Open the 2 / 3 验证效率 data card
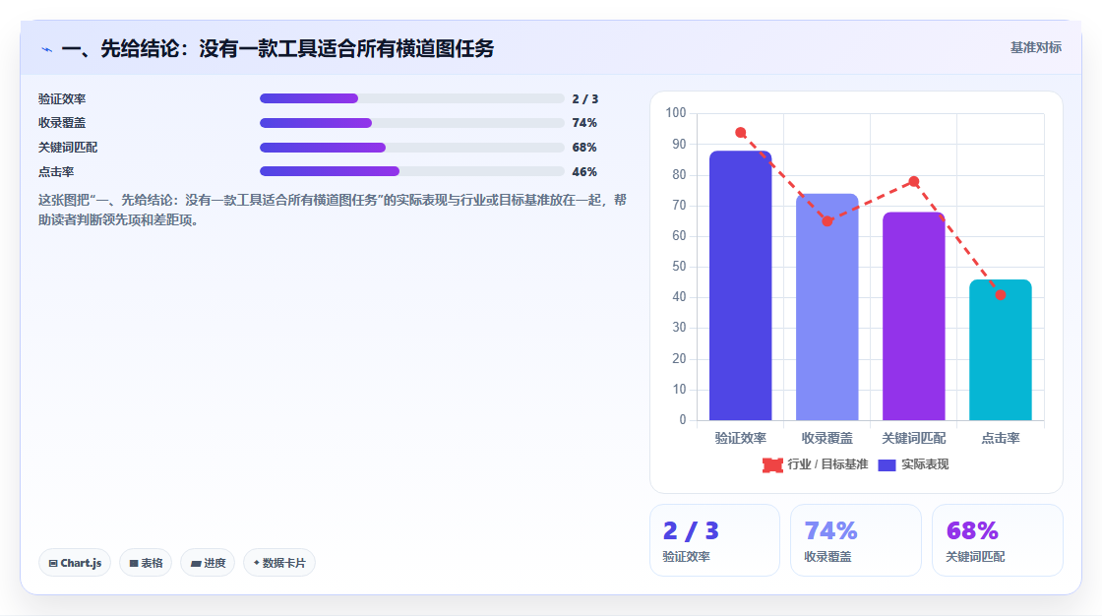Image resolution: width=1102 pixels, height=616 pixels. click(x=714, y=540)
